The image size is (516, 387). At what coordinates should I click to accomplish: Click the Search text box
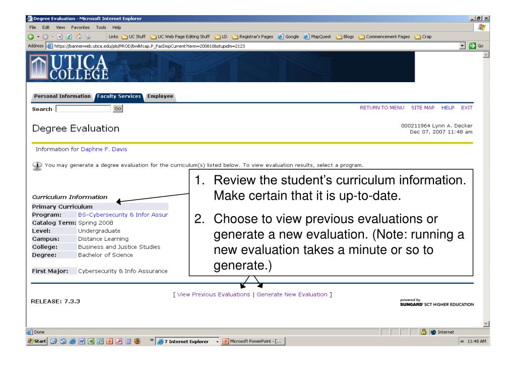point(83,109)
